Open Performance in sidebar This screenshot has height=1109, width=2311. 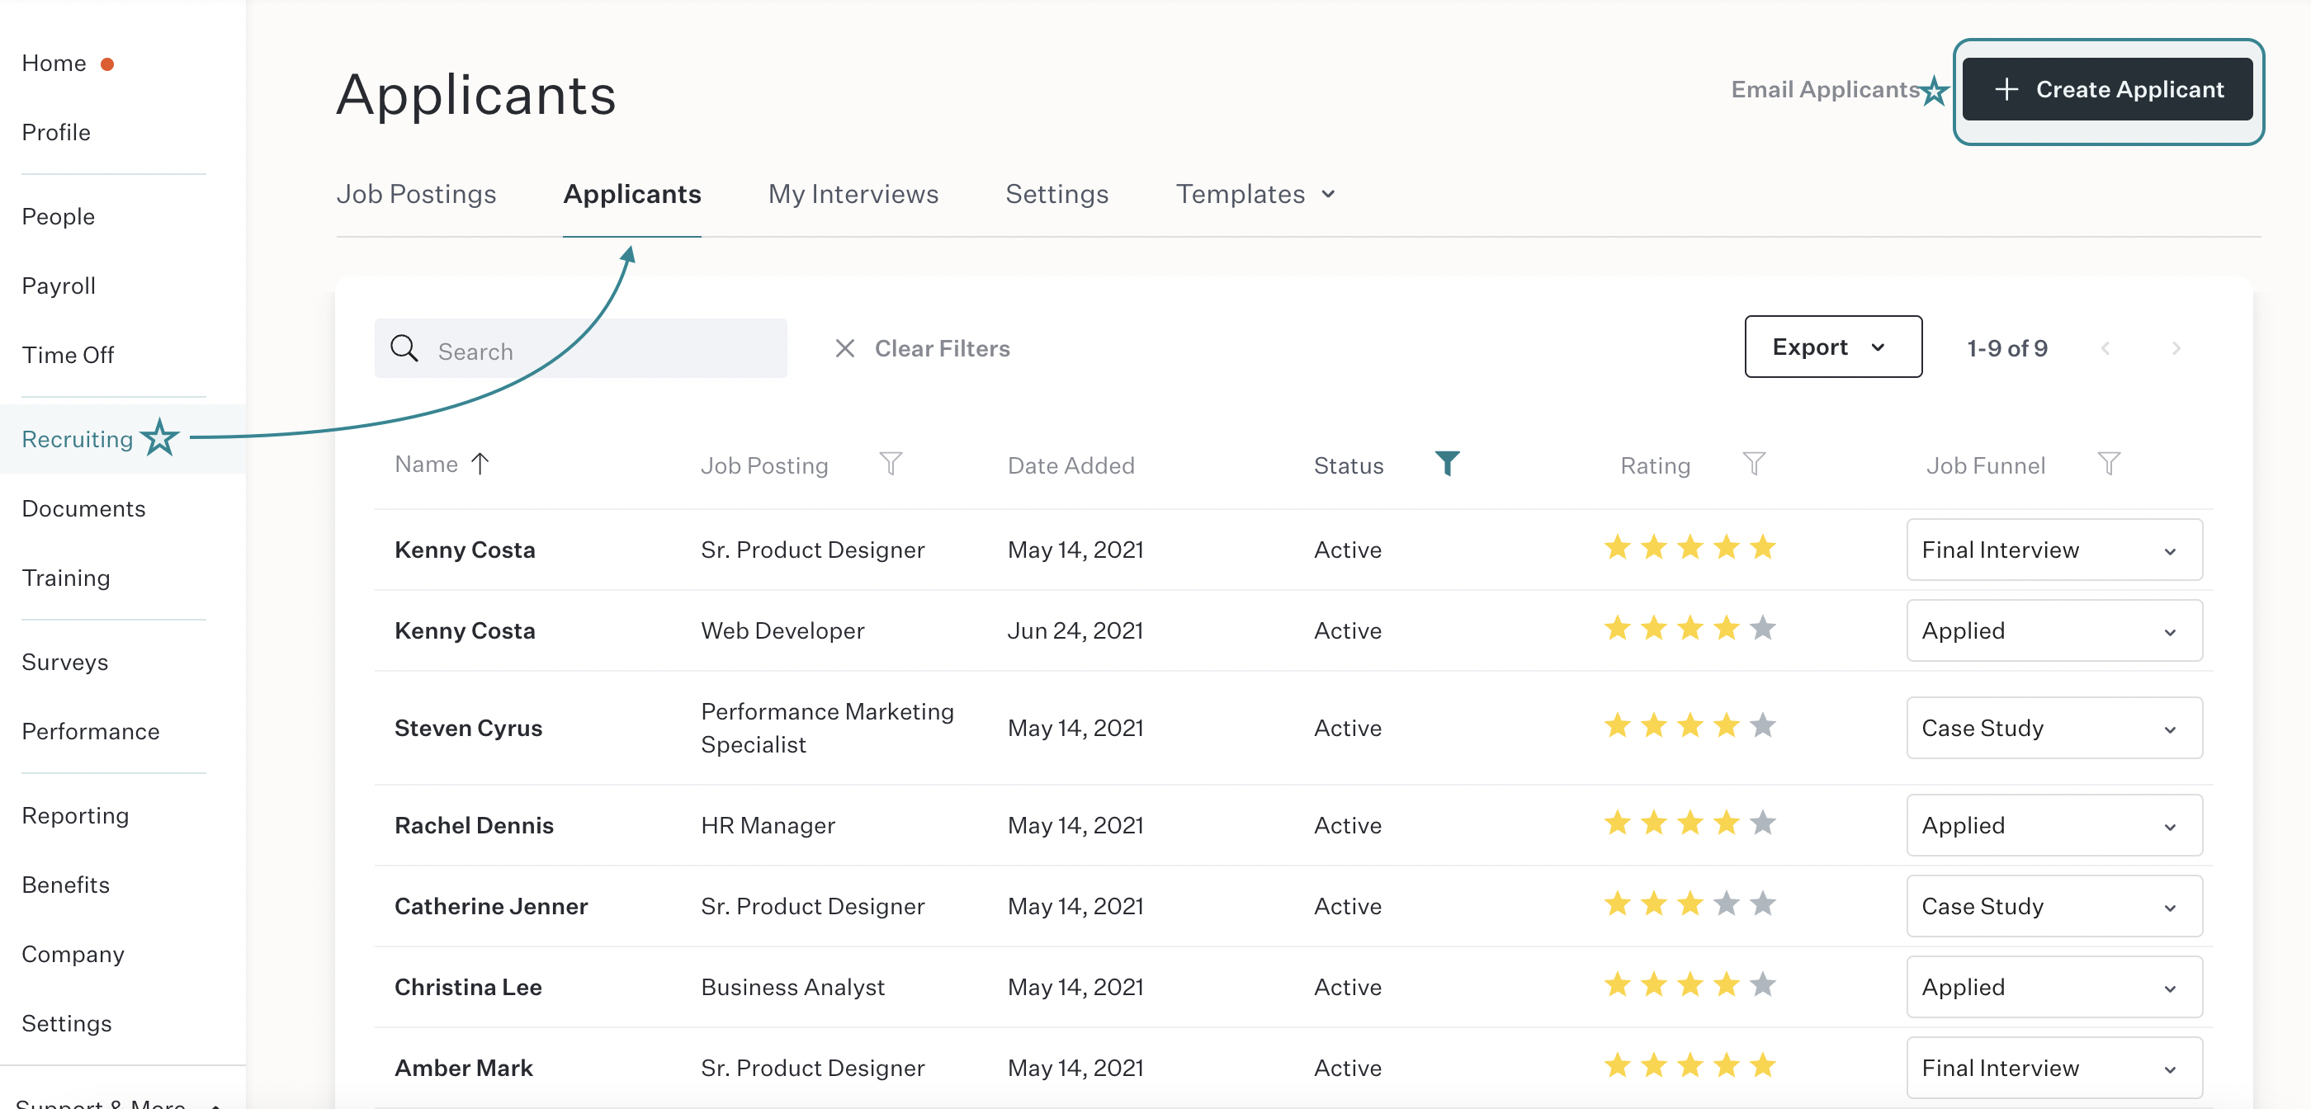pos(91,730)
